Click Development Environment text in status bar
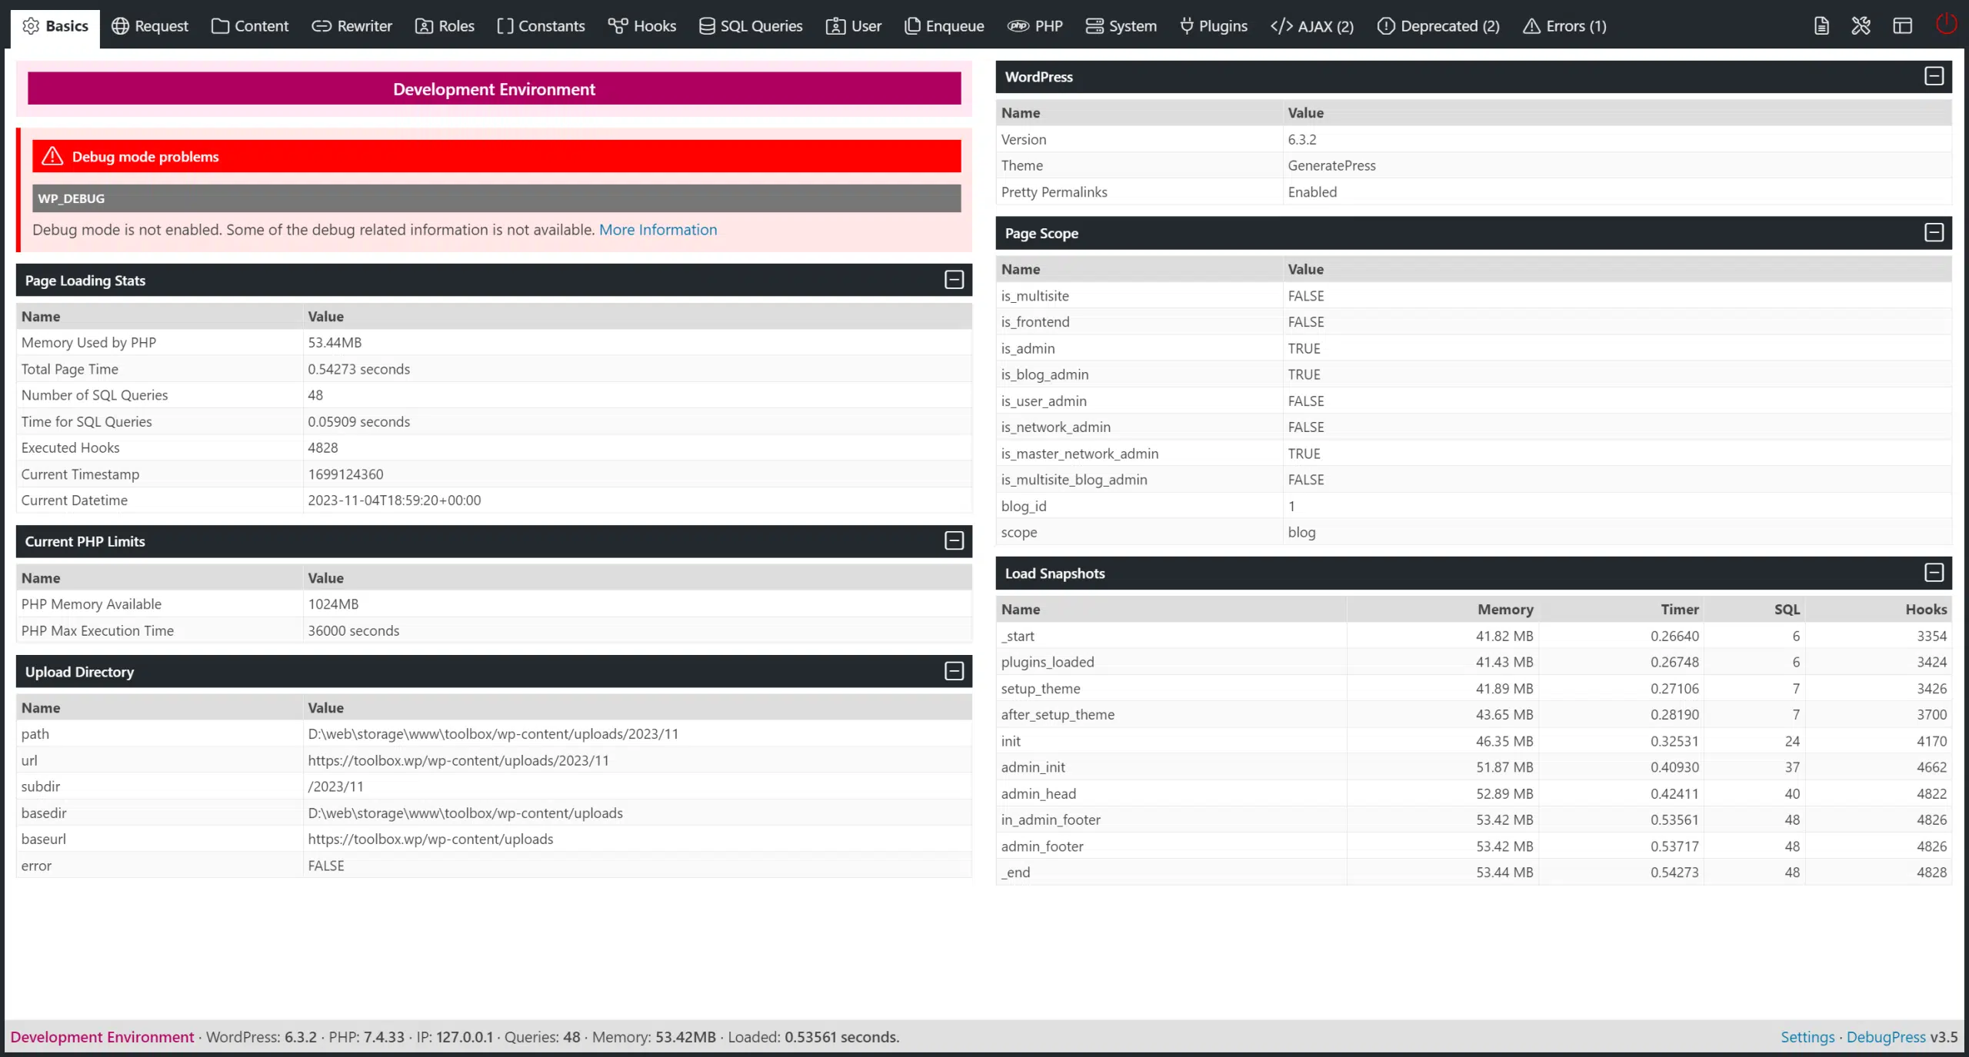The width and height of the screenshot is (1969, 1057). [102, 1037]
